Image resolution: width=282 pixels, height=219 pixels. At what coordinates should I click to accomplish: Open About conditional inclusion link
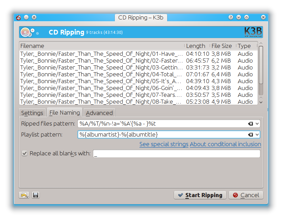[225, 144]
